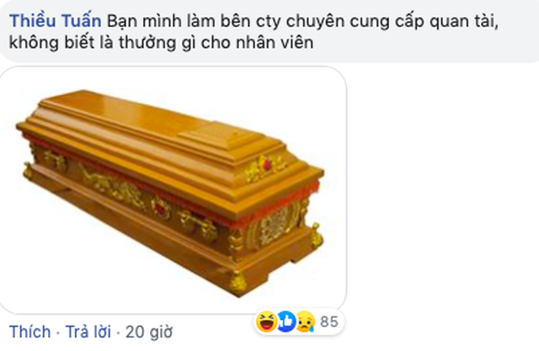The image size is (539, 351).
Task: Reply to comment using Trả lời
Action: 88,332
